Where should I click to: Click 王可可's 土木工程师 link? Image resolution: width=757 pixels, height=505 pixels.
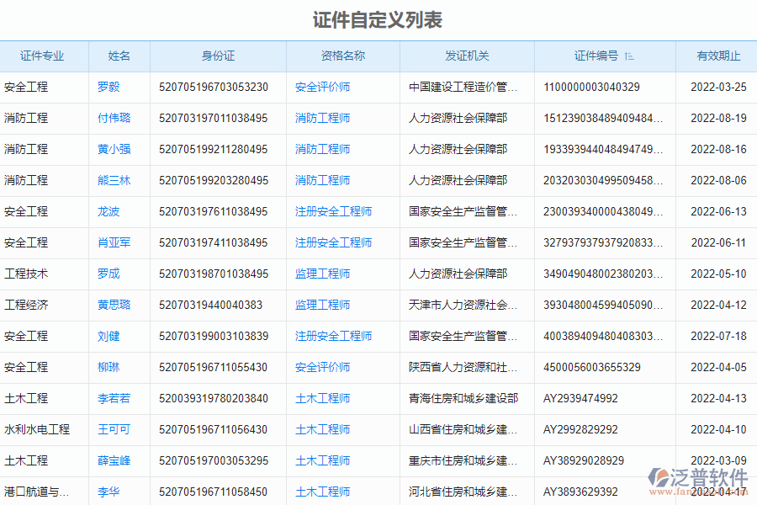322,429
